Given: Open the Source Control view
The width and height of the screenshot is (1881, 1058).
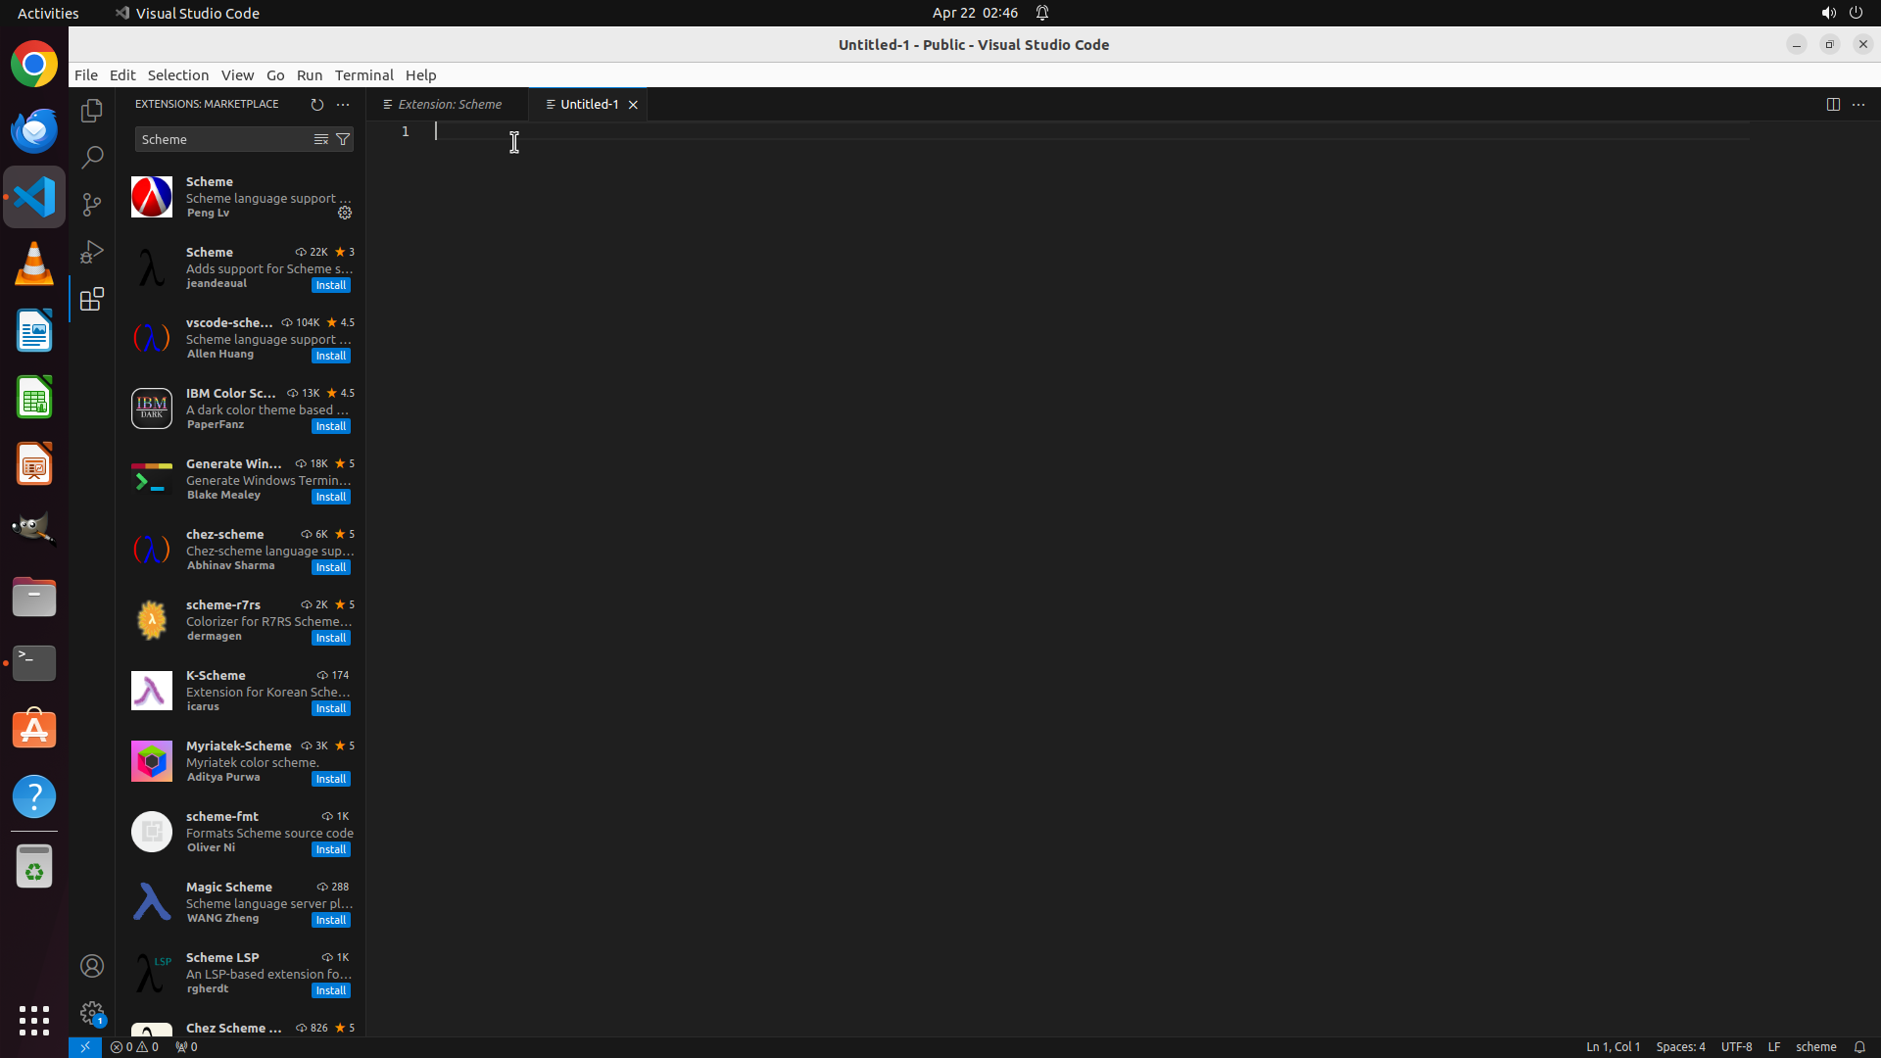Looking at the screenshot, I should 92,204.
